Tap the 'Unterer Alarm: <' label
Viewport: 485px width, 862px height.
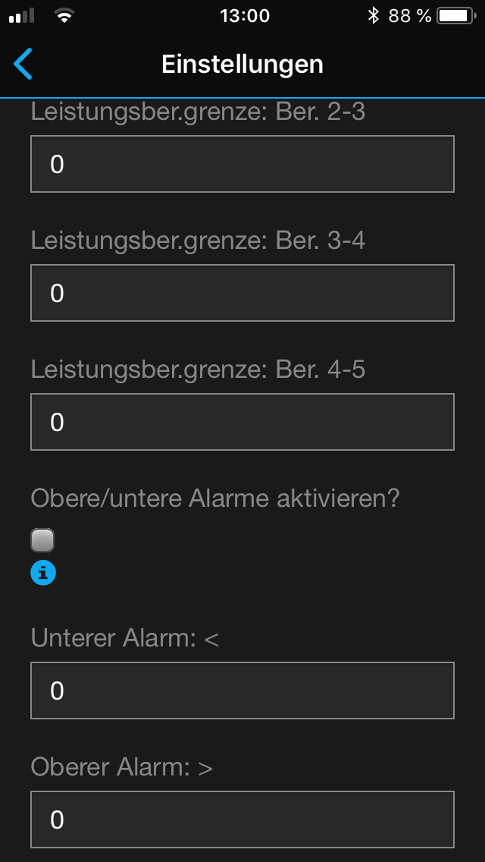tap(125, 638)
